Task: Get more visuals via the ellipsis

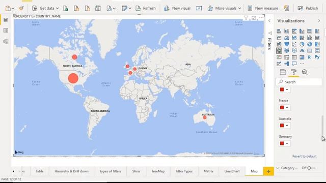Action: click(302, 64)
